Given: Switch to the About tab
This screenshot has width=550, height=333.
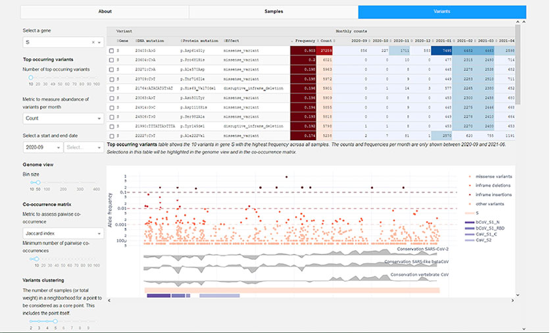Looking at the screenshot, I should pos(105,12).
